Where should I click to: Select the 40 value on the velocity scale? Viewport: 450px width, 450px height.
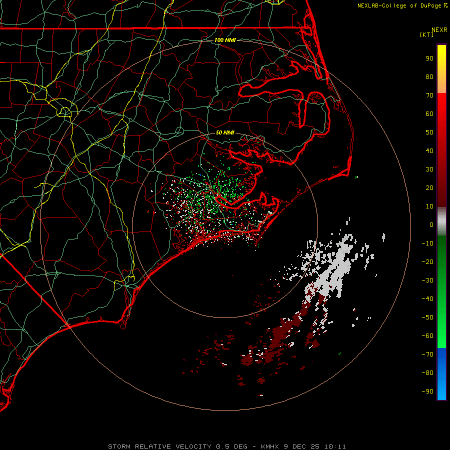click(x=429, y=150)
